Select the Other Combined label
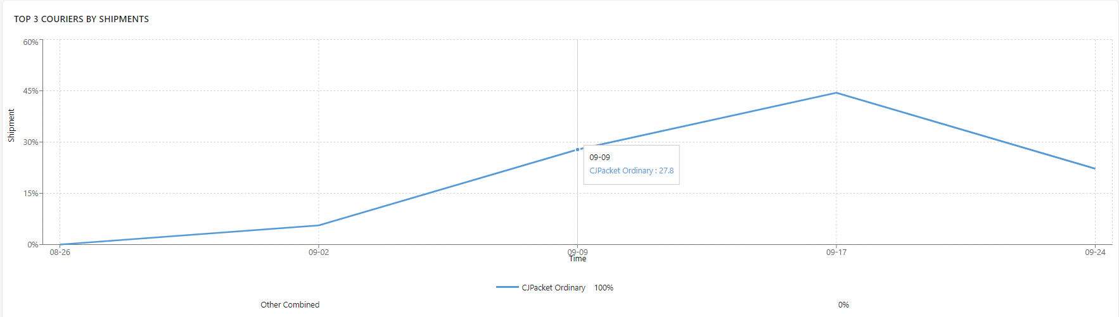 tap(290, 304)
